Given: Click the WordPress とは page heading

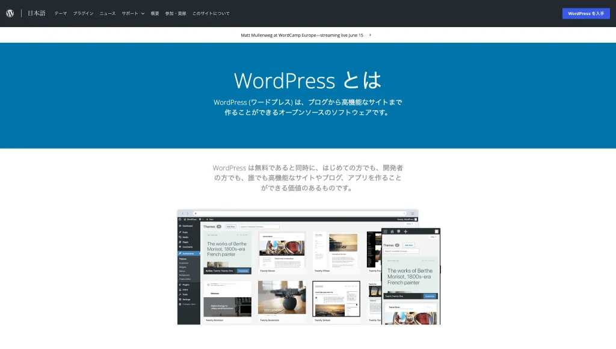Looking at the screenshot, I should click(x=307, y=80).
